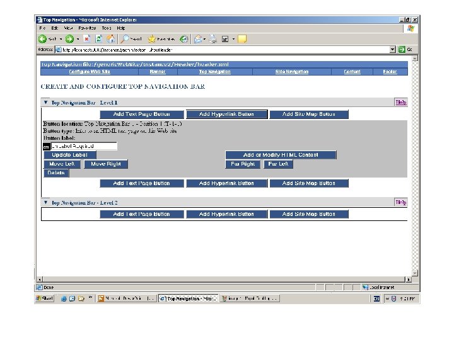
Task: Open the Side Navigation link
Action: pyautogui.click(x=291, y=71)
